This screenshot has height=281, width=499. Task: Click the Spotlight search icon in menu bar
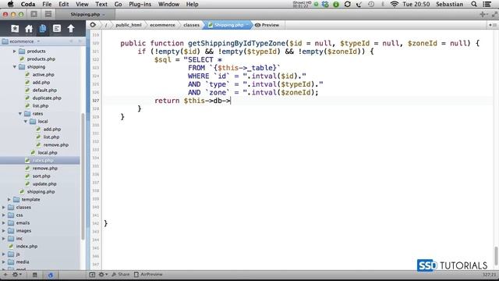coord(474,4)
